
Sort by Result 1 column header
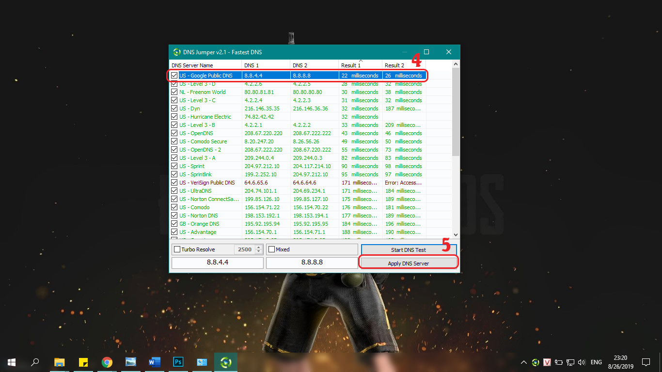coord(361,65)
